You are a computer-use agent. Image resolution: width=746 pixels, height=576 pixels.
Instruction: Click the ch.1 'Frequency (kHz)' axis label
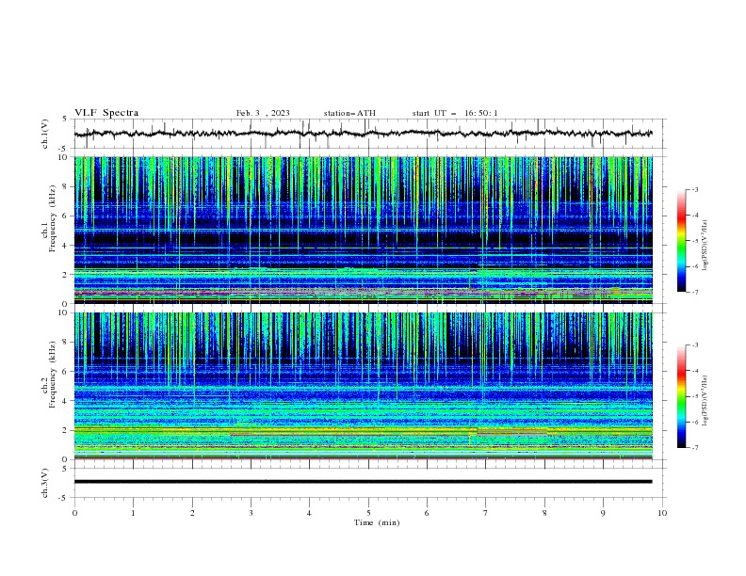pos(53,219)
